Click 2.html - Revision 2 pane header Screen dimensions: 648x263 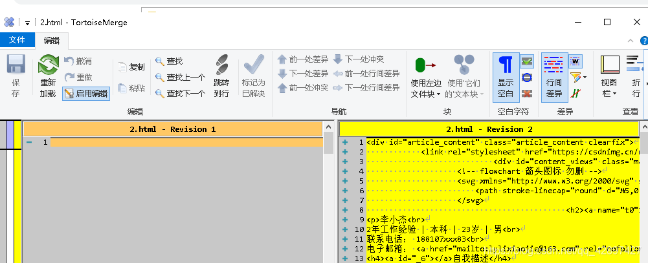(489, 129)
